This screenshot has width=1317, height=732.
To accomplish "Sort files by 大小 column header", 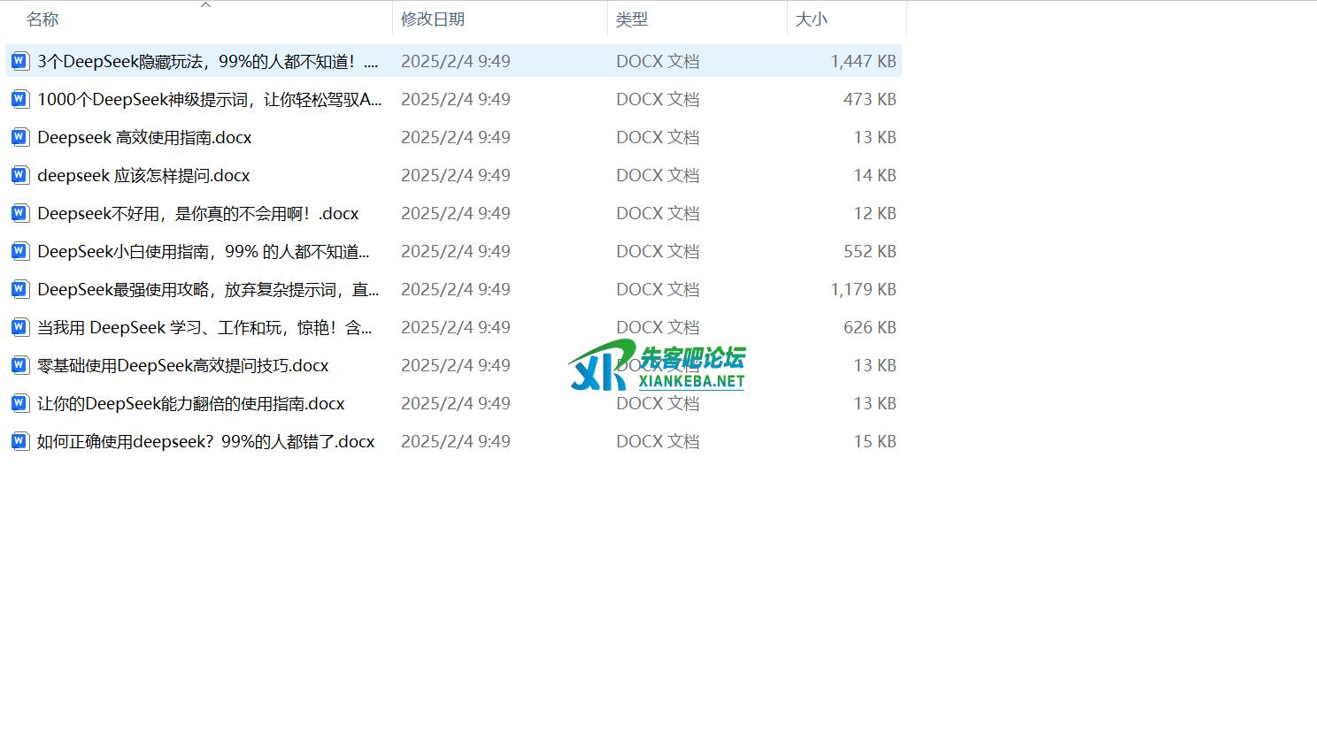I will [811, 19].
